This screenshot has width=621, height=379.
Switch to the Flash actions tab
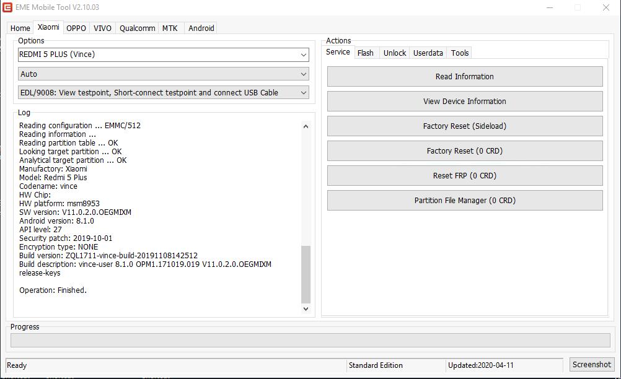[x=366, y=53]
